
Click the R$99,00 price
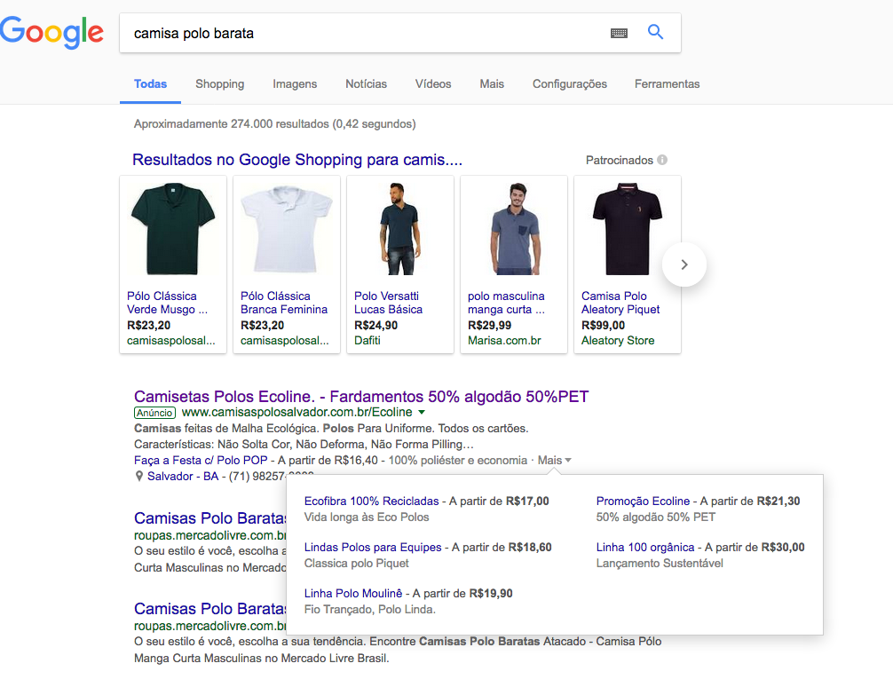(x=603, y=325)
